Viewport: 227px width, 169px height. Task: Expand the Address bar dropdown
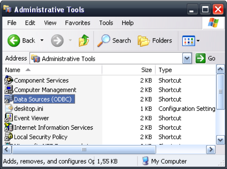click(187, 59)
